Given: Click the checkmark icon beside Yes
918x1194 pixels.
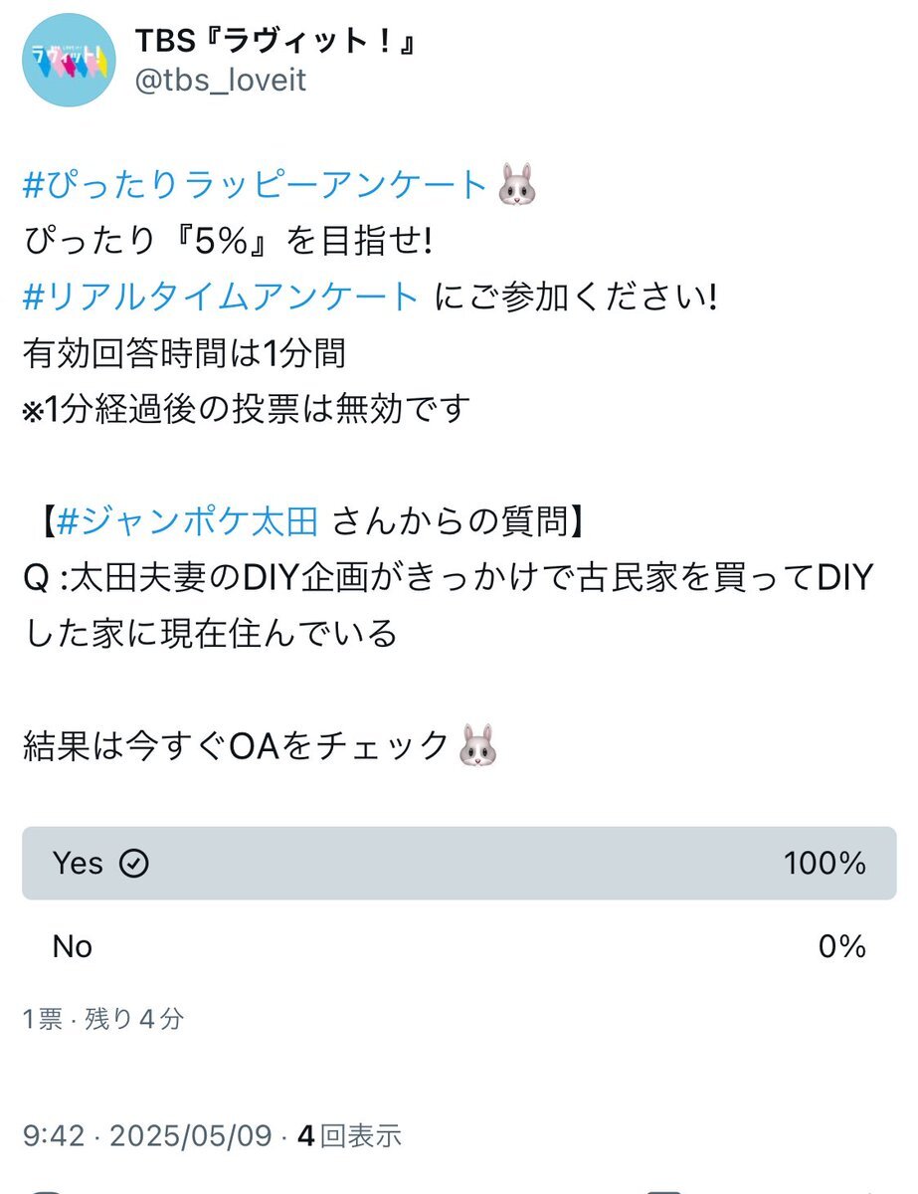Looking at the screenshot, I should (133, 864).
